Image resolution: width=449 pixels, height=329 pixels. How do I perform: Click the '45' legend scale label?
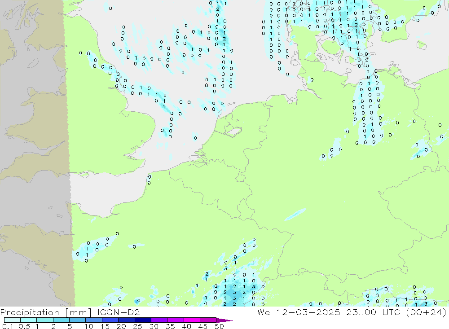pos(203,326)
